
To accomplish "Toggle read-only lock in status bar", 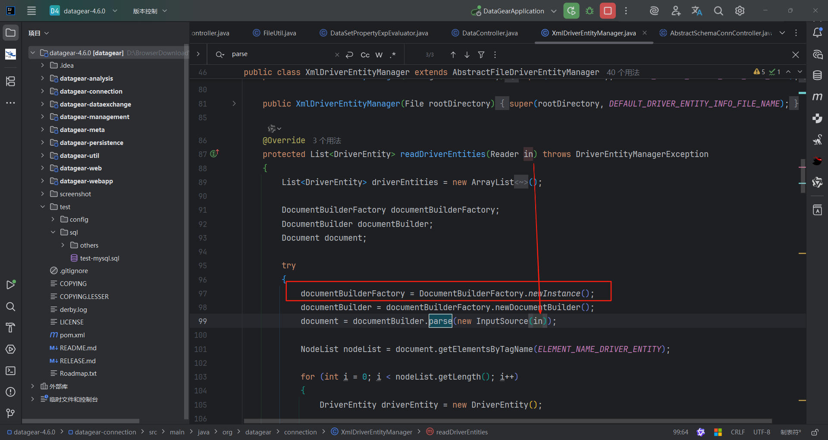I will tap(815, 432).
